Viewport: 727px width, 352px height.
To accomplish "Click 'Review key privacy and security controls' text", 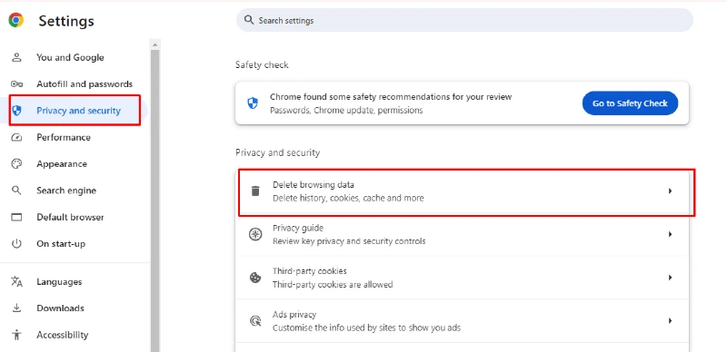I will [349, 241].
